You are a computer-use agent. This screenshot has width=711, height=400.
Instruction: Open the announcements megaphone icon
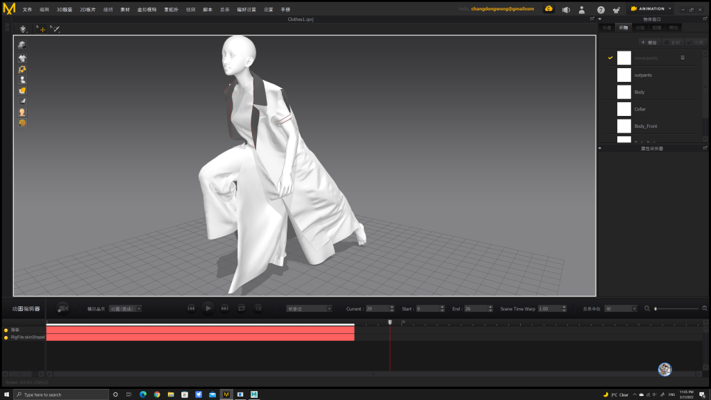(x=566, y=10)
